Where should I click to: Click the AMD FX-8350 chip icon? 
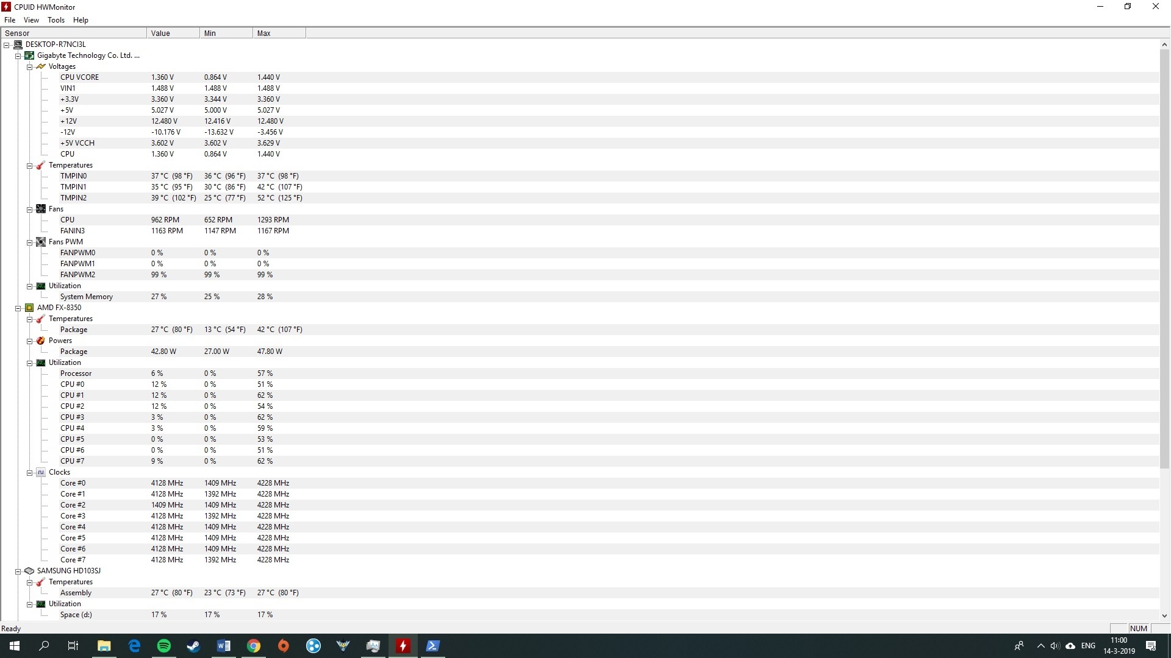tap(29, 308)
